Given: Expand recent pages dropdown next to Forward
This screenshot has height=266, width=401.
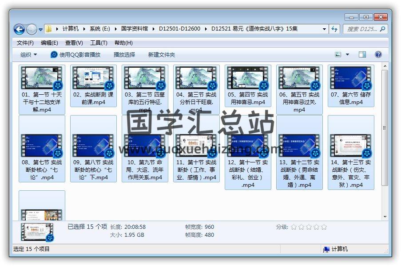Looking at the screenshot, I should (x=41, y=29).
